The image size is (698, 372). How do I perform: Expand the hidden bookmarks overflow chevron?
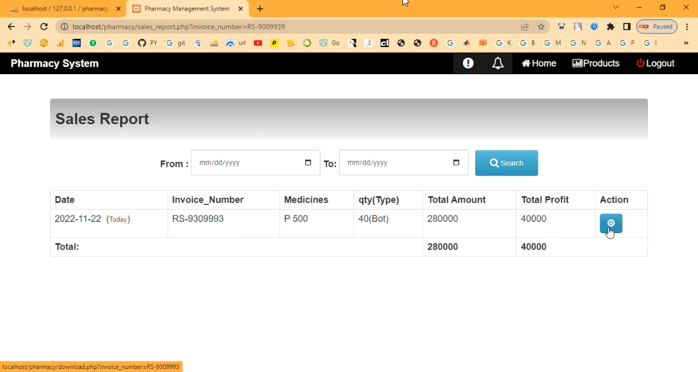[686, 43]
